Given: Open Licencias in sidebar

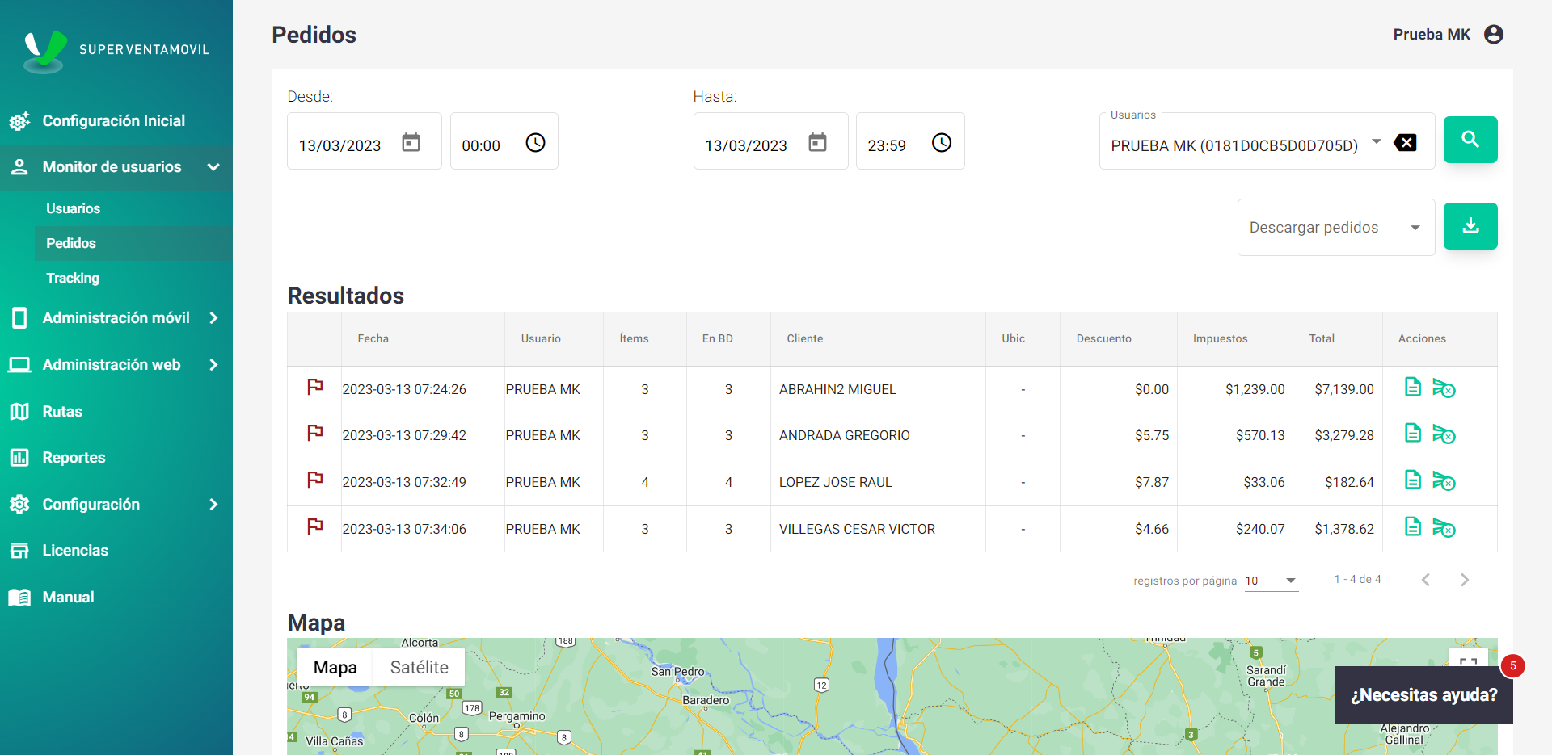Looking at the screenshot, I should (116, 551).
